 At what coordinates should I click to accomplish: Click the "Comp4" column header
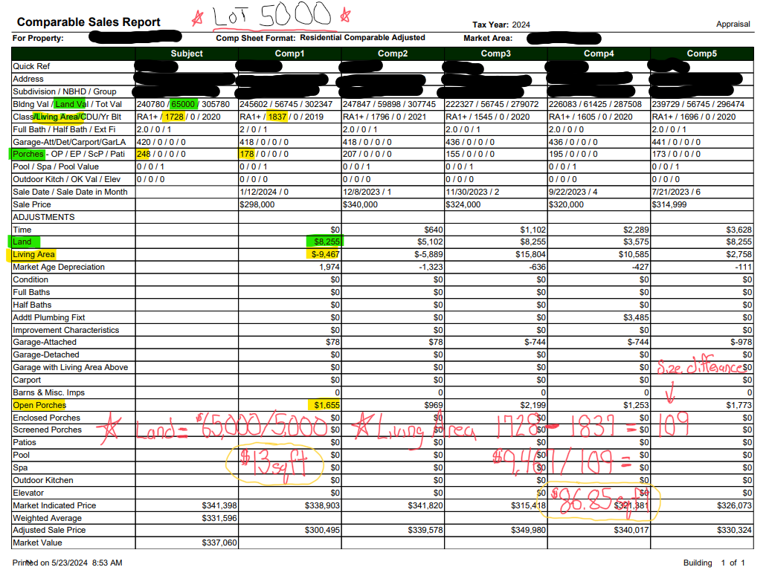click(599, 54)
